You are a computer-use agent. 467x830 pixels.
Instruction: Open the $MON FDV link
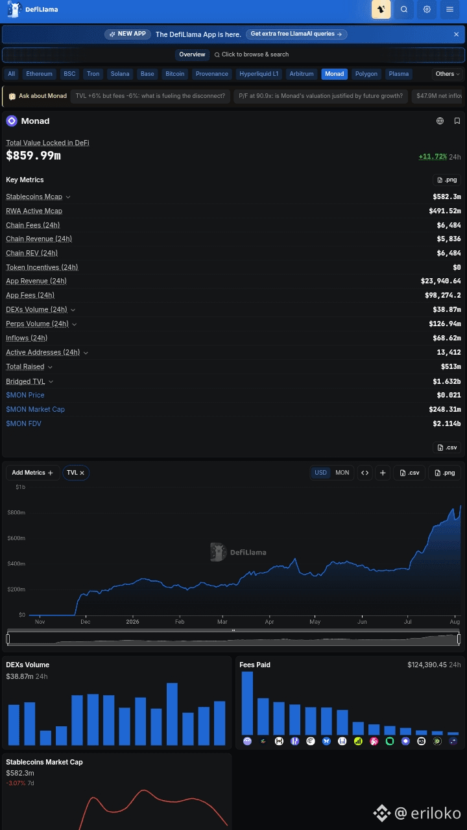coord(23,423)
